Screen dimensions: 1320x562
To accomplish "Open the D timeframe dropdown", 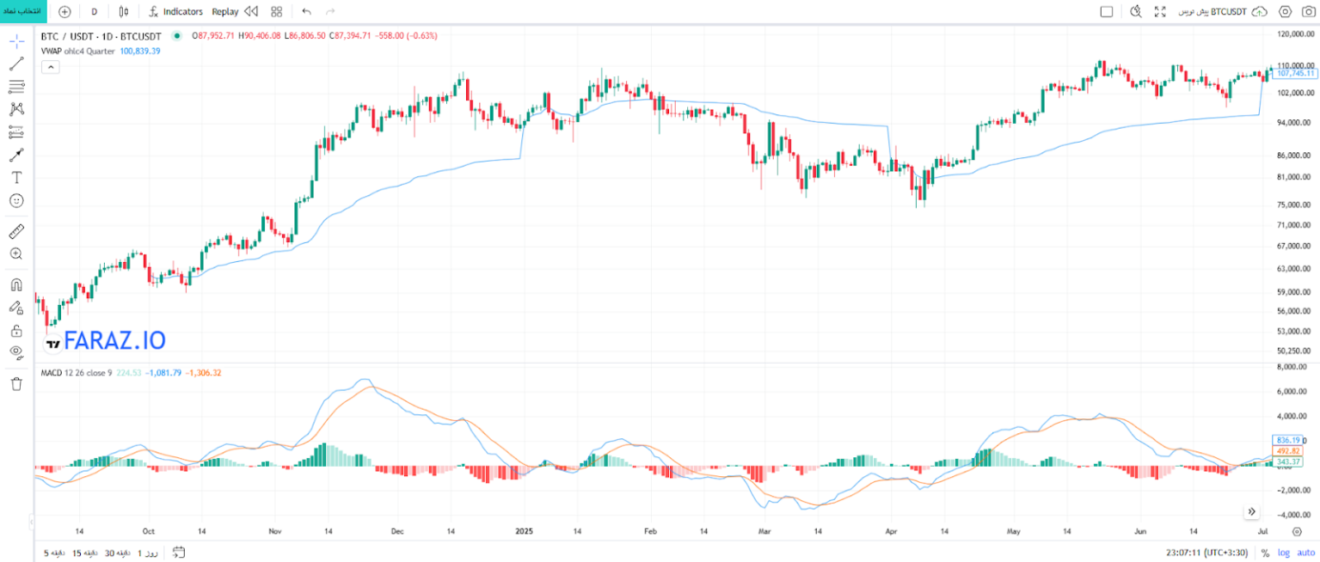I will (x=94, y=11).
